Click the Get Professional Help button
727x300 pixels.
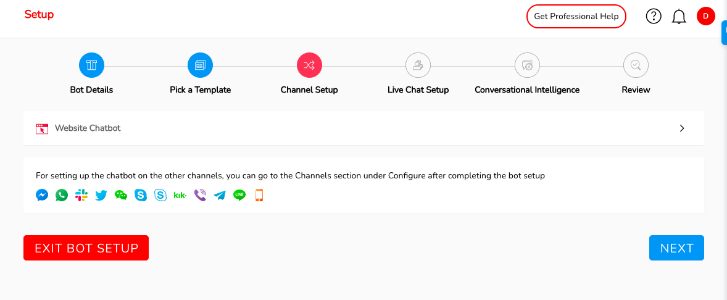tap(576, 17)
